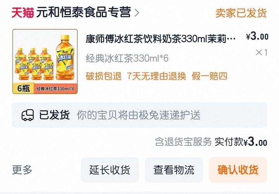Click the 延长收货 button
Viewport: 279px width, 194px height.
point(110,170)
